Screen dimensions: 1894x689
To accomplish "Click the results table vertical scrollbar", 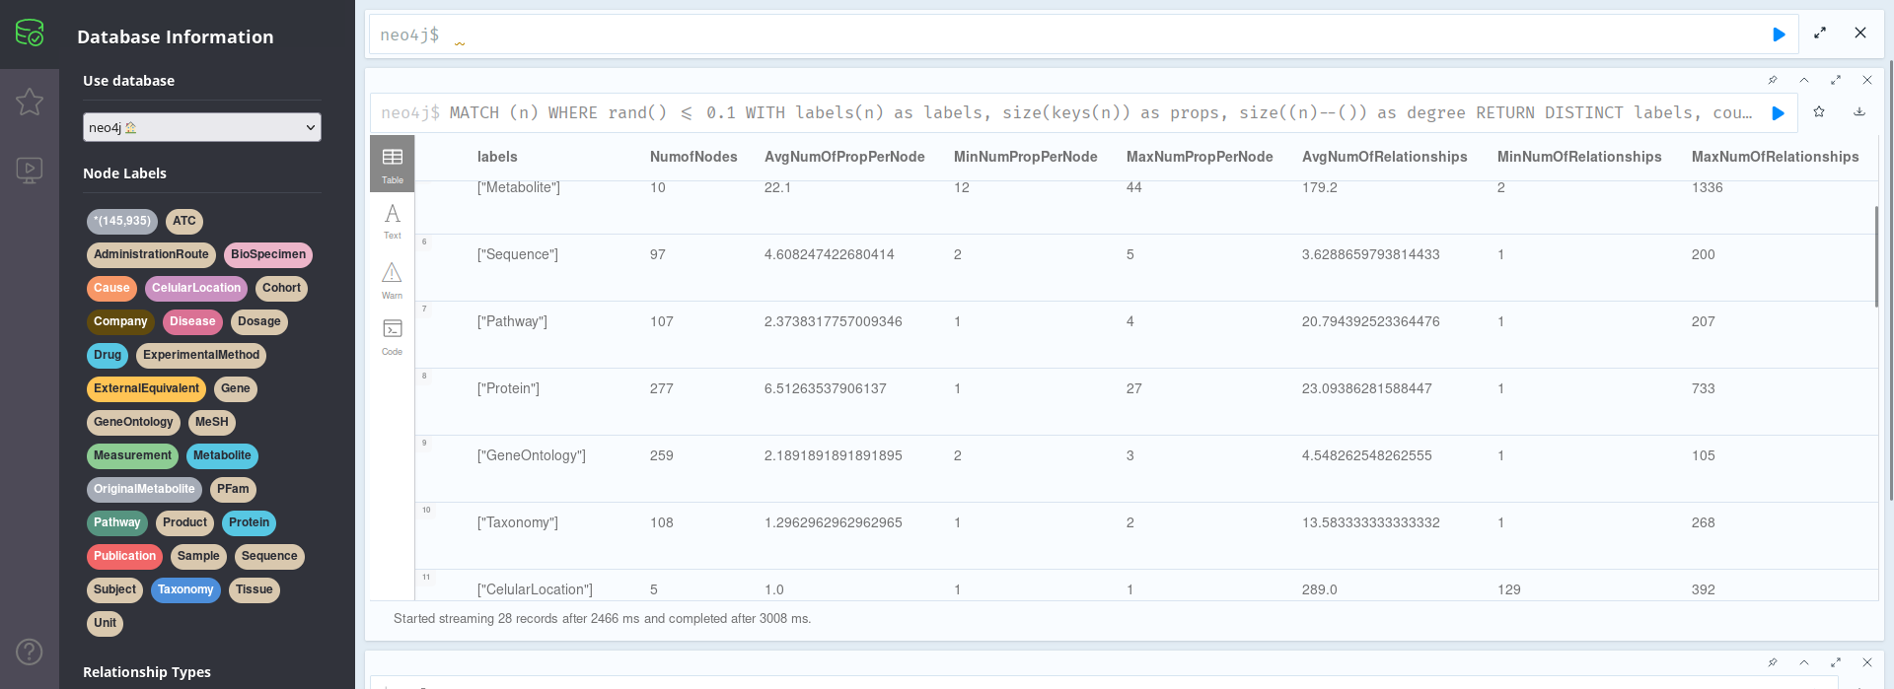I will click(1876, 256).
